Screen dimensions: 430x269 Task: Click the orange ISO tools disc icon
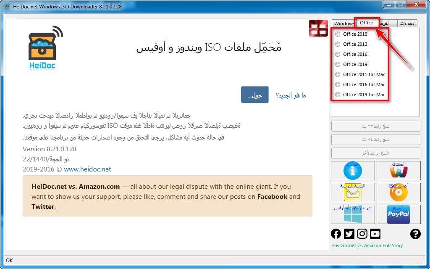[399, 192]
